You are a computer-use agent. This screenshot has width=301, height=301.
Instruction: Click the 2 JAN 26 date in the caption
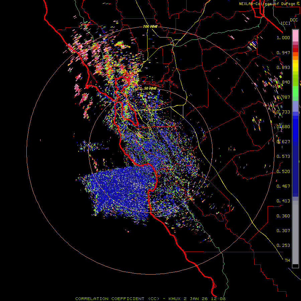click(196, 299)
